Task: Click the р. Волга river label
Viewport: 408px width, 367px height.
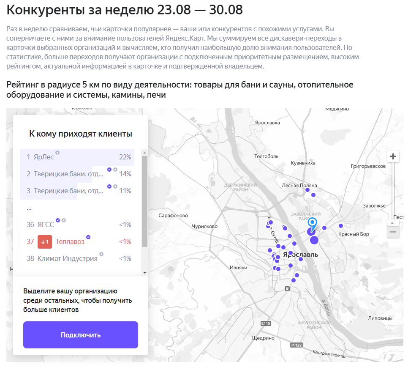Action: tap(326, 307)
